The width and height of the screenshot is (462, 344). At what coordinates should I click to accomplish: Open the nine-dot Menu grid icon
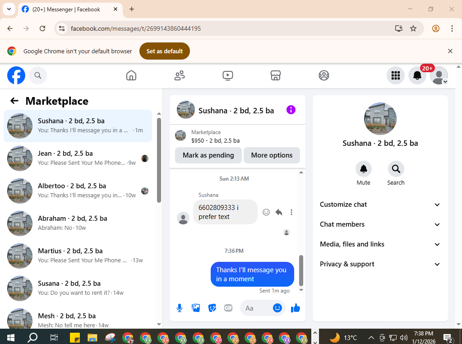click(x=395, y=75)
